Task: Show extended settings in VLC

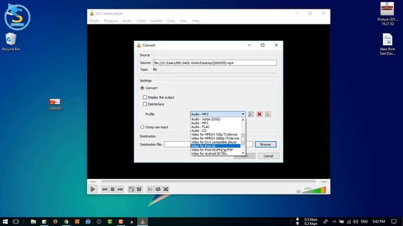Action: [139, 190]
